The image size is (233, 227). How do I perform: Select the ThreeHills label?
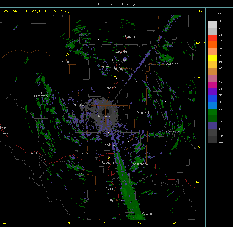point(144,113)
